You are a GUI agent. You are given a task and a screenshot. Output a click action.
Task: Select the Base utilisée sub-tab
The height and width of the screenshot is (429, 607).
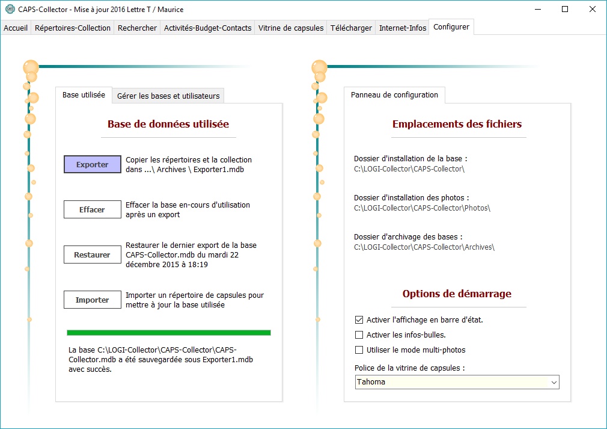[x=84, y=95]
